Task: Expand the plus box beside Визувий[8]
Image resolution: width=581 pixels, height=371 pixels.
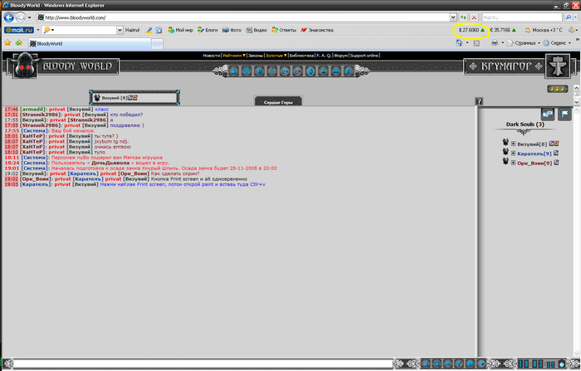Action: click(513, 144)
